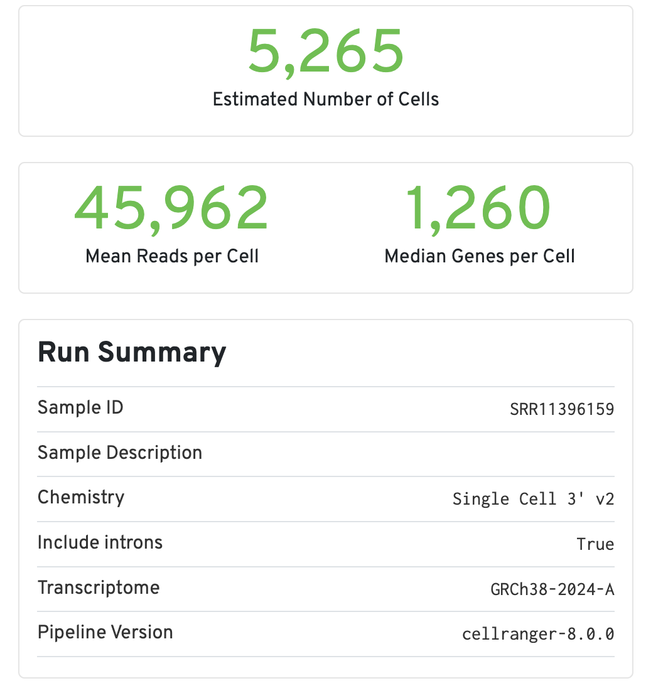Click the Include introns row

coord(100,542)
